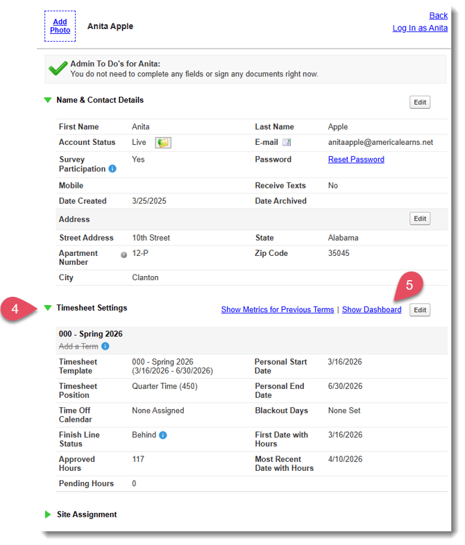
Task: Edit the Name & Contact Details section
Action: 420,103
